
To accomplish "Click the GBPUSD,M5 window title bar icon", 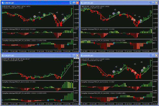I will 82,3.
